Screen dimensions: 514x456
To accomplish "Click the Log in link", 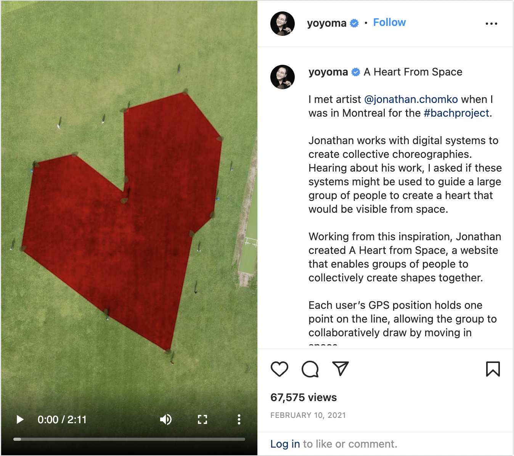I will pos(285,444).
